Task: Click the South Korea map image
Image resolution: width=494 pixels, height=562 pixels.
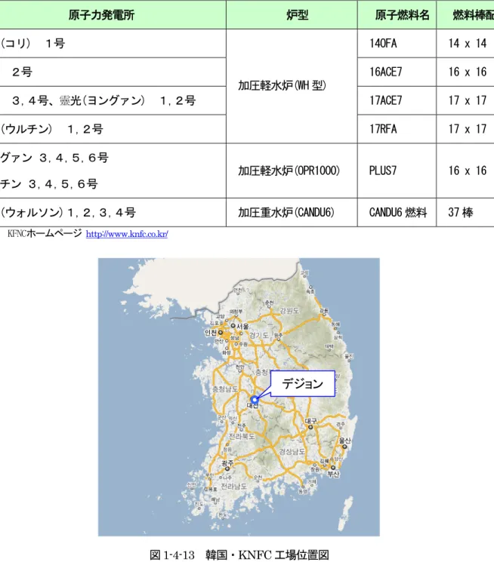Action: 239,397
